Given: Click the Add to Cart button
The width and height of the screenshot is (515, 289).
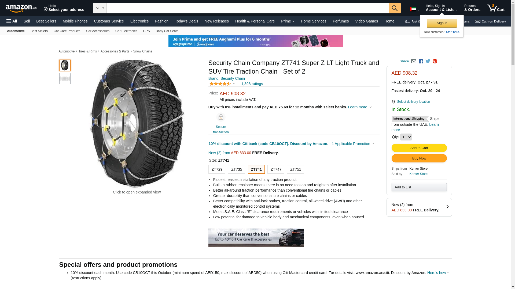Looking at the screenshot, I should pos(419,148).
